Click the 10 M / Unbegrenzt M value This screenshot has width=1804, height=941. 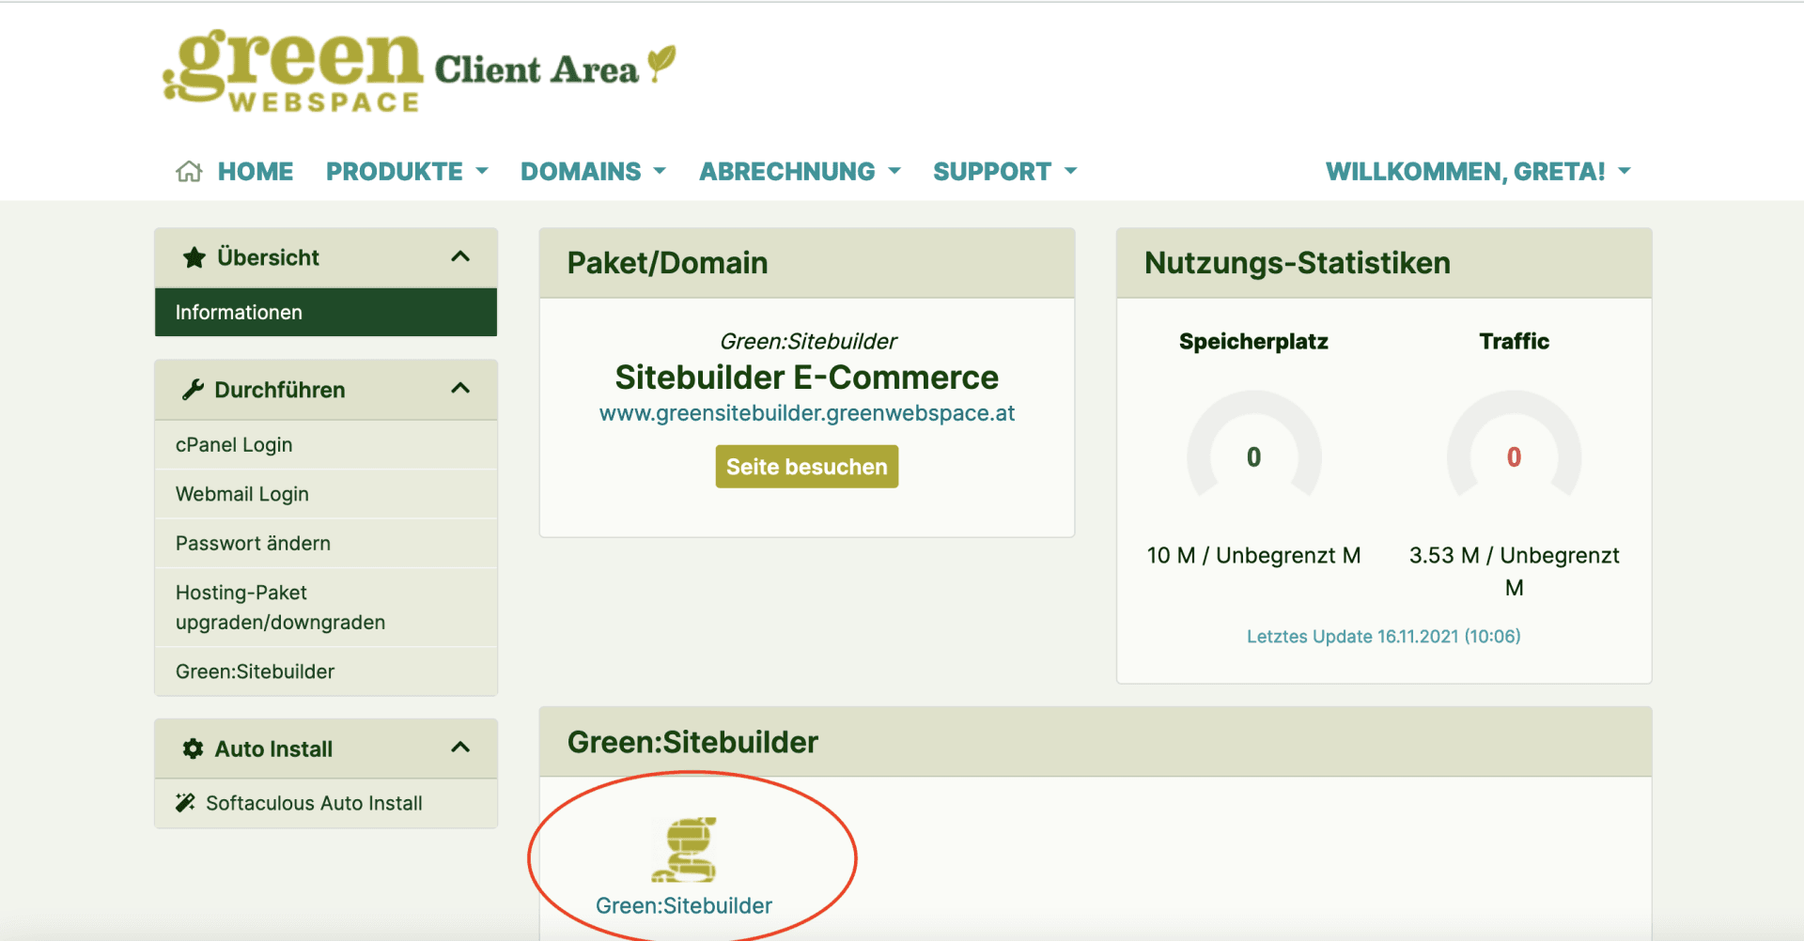(1253, 555)
